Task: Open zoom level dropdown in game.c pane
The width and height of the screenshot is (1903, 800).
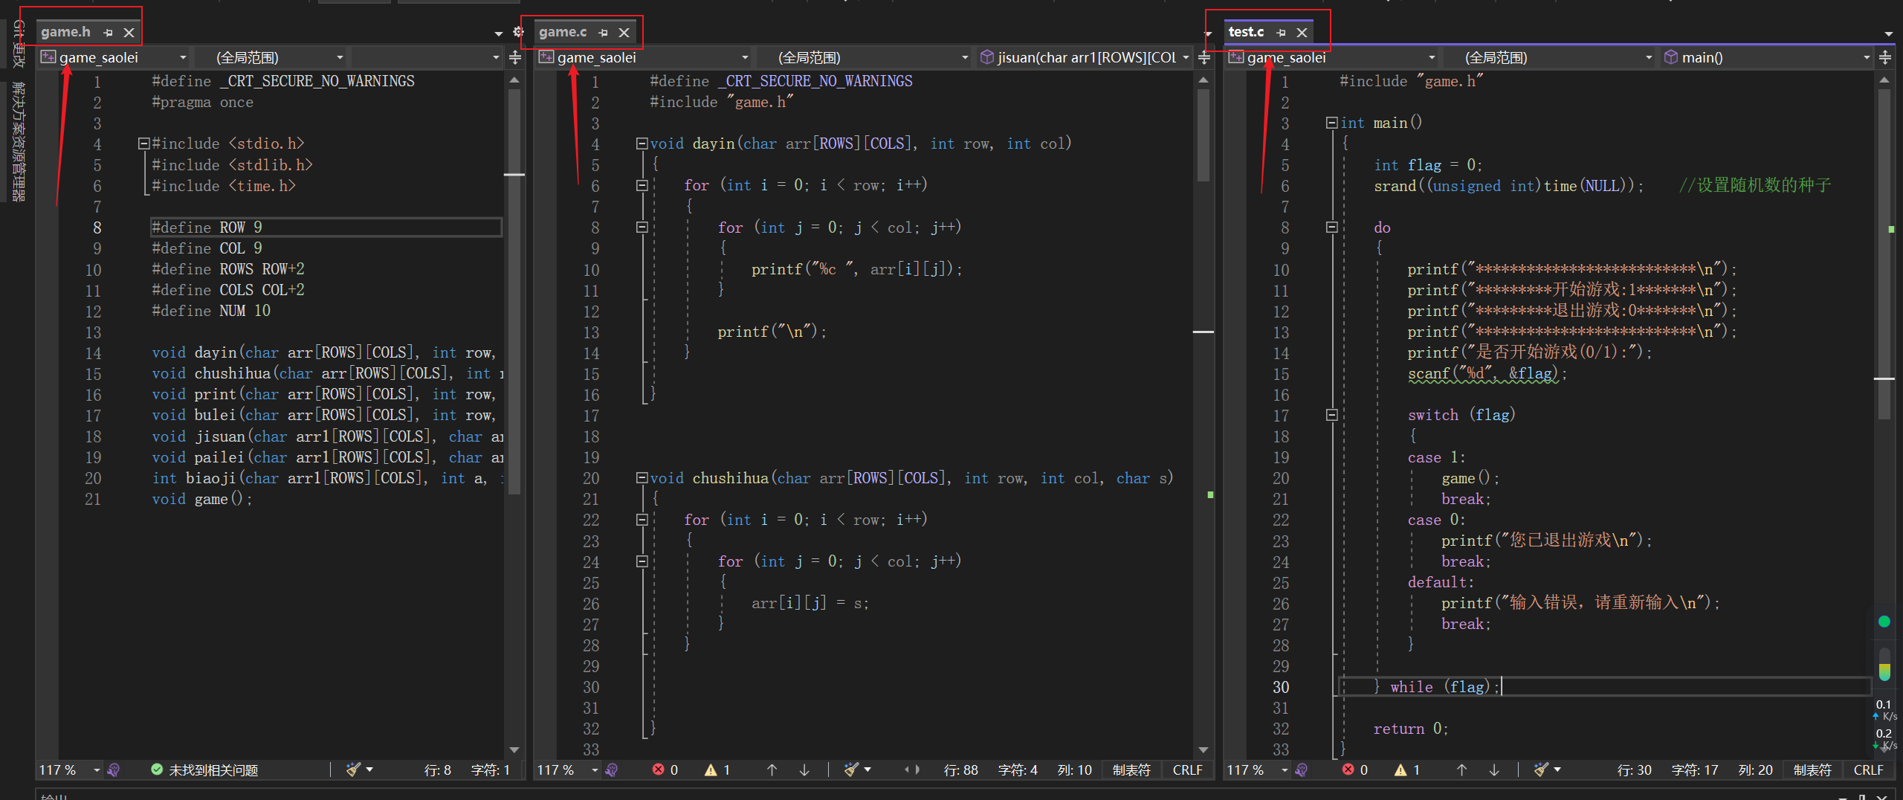Action: coord(595,770)
